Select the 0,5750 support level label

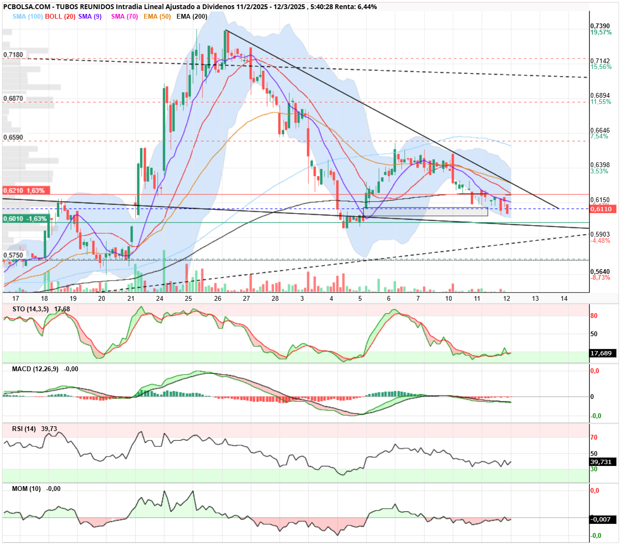pyautogui.click(x=13, y=255)
